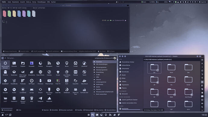Click launcher configure sliders icon
Viewport: 208px width, 117px height.
(5, 58)
